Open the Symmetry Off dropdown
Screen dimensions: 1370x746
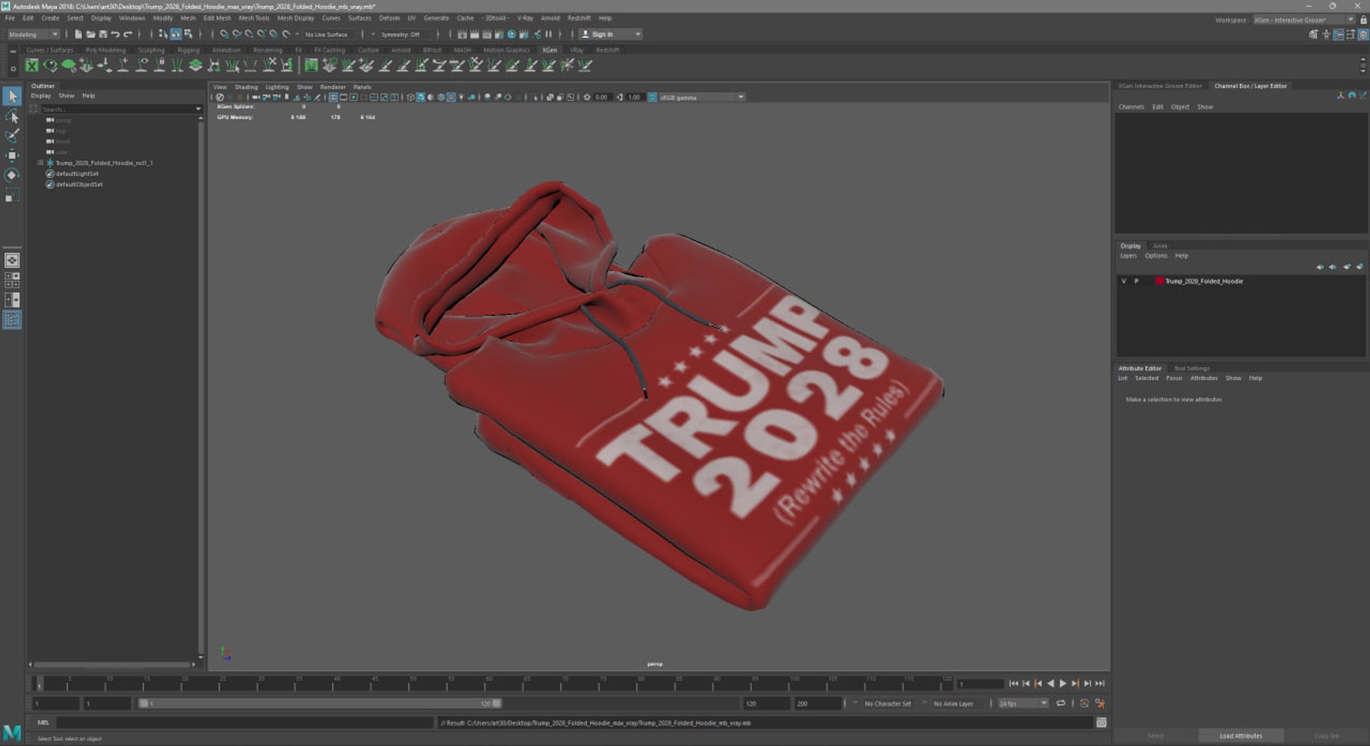(x=405, y=34)
